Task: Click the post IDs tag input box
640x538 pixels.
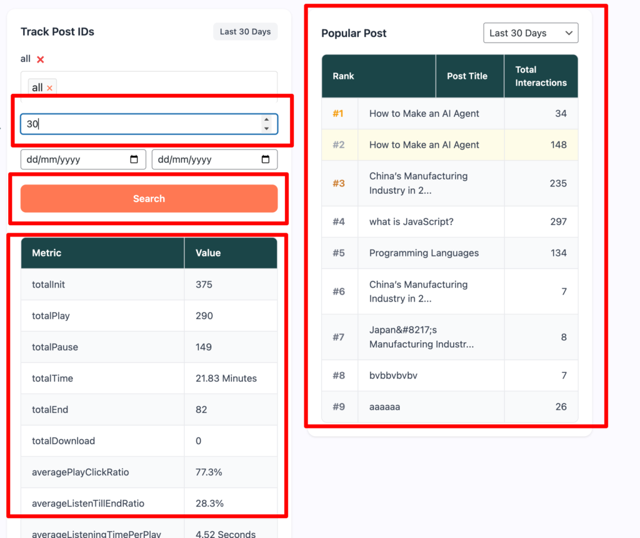Action: [149, 86]
